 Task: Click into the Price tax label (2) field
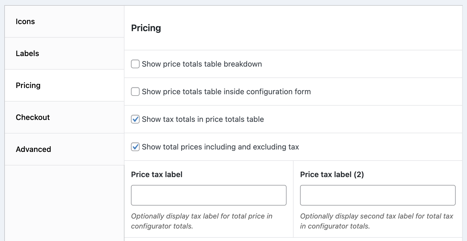click(378, 195)
